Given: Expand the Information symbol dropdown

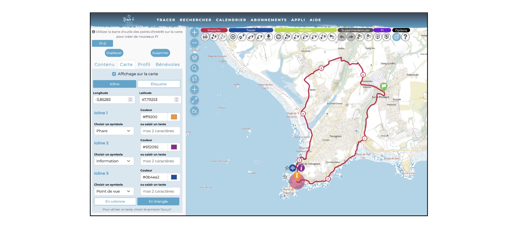Looking at the screenshot, I should 114,161.
